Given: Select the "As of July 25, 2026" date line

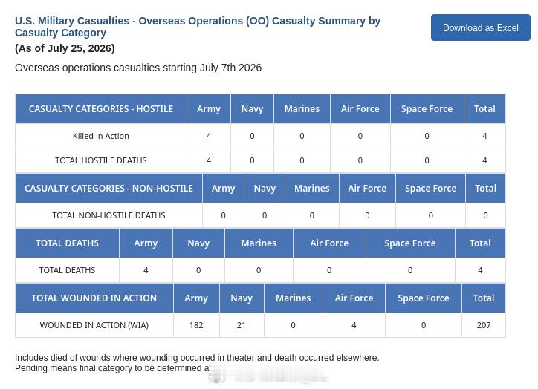Looking at the screenshot, I should tap(65, 48).
